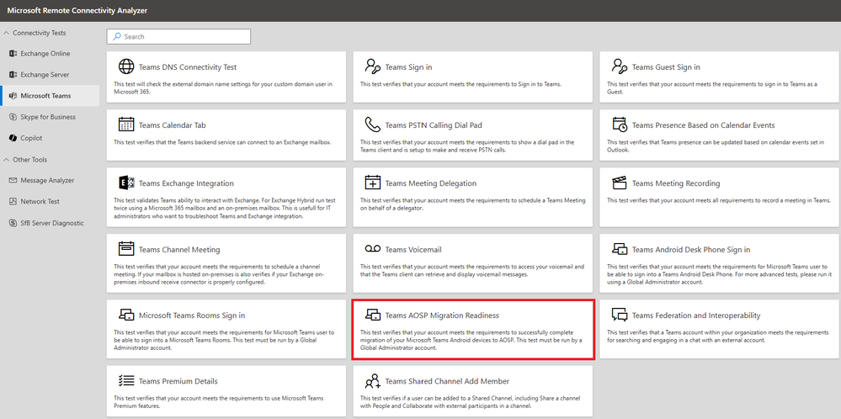Viewport: 841px width, 419px height.
Task: Open the Teams PSTN Calling Dial Pad title
Action: pyautogui.click(x=434, y=125)
